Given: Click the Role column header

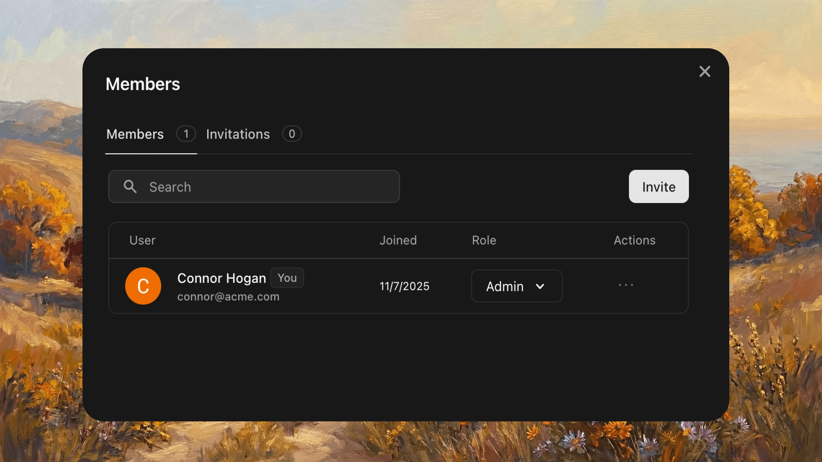Looking at the screenshot, I should (x=484, y=240).
